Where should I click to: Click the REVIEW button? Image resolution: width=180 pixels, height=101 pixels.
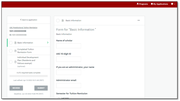click(16, 88)
